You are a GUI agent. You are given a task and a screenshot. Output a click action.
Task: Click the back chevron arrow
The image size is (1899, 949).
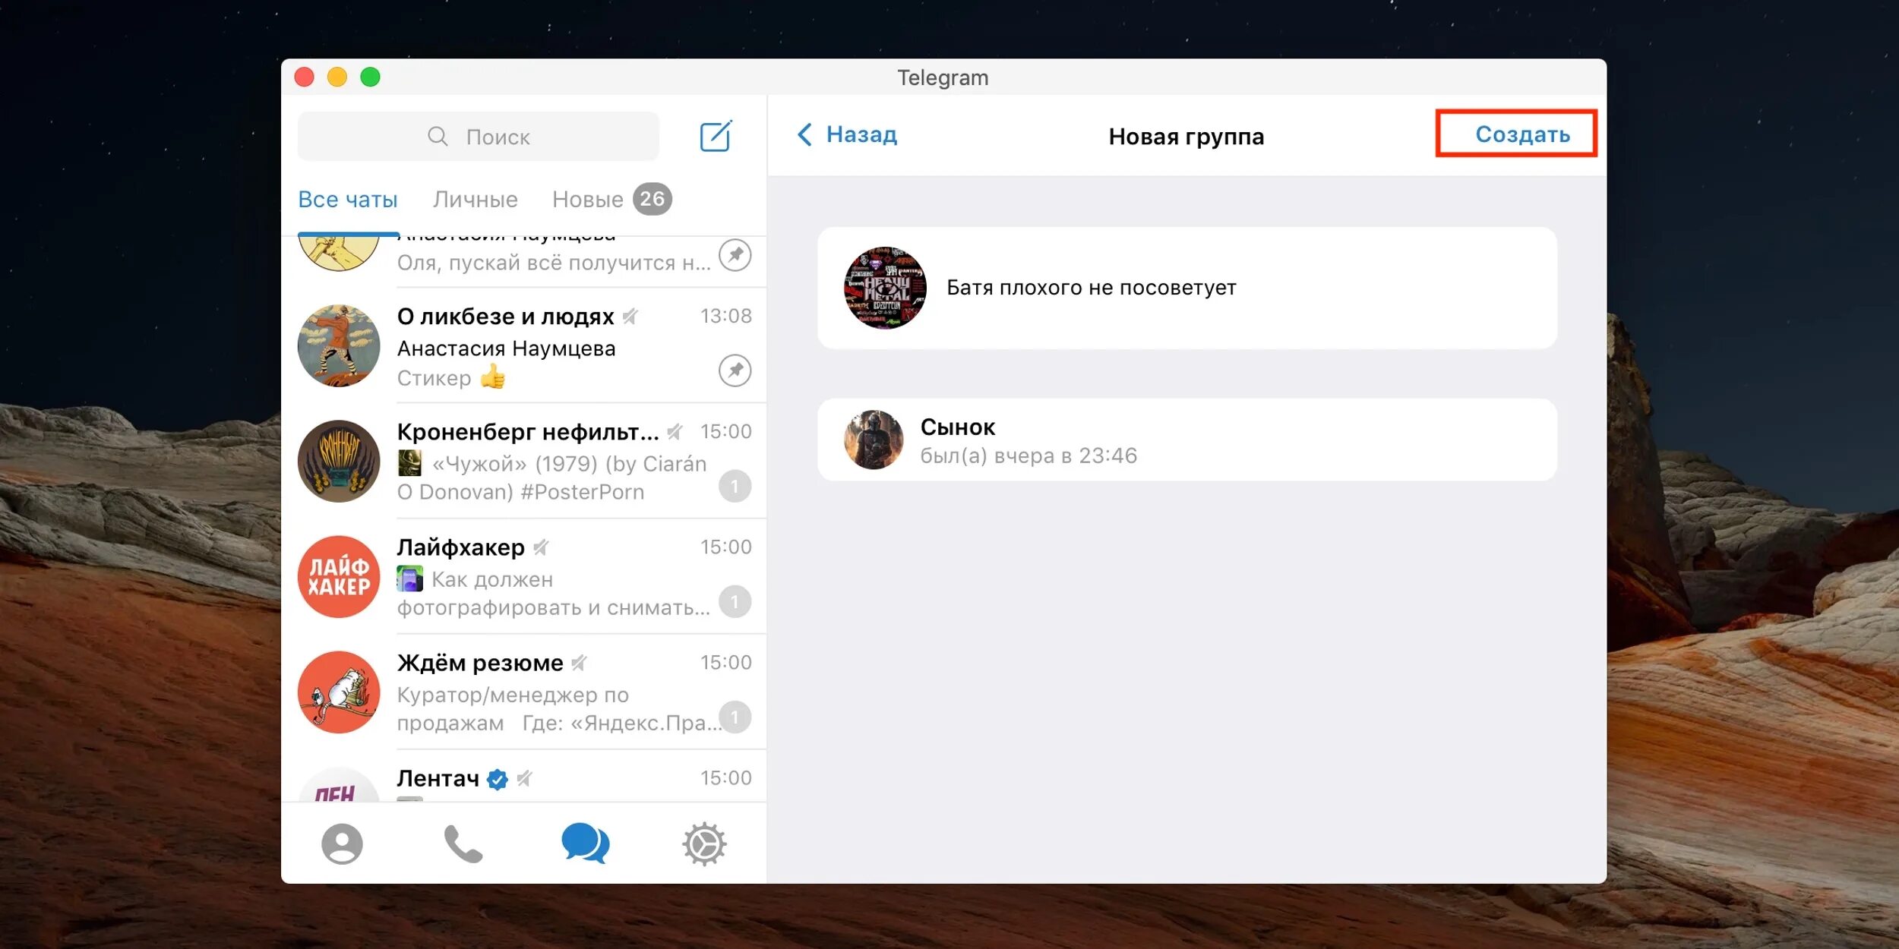point(804,134)
